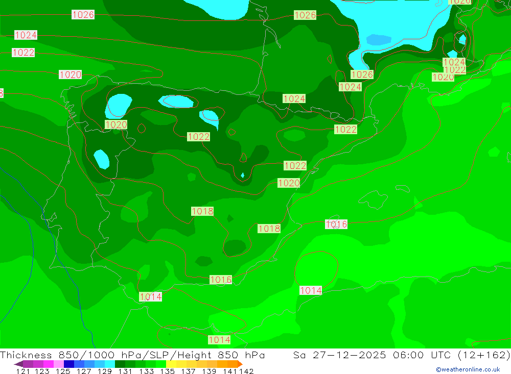Click the 1022 label right of map center

click(x=346, y=129)
